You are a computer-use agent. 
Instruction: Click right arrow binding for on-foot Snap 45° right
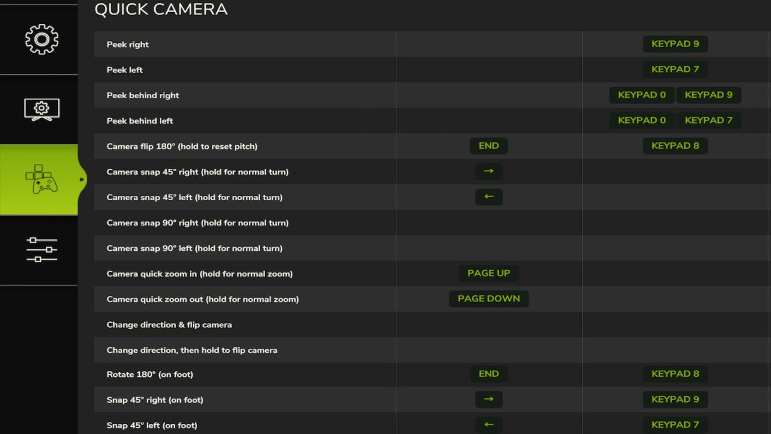pos(489,399)
